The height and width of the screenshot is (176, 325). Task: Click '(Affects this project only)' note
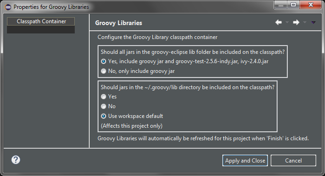pyautogui.click(x=131, y=126)
